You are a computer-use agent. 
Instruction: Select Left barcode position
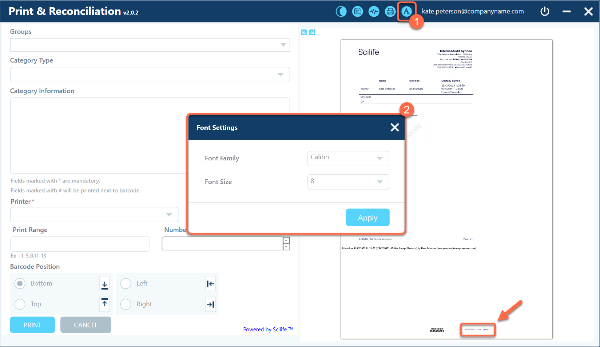point(126,283)
